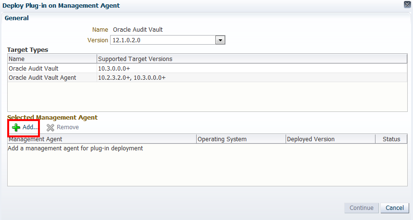This screenshot has height=220, width=413.
Task: Close the Deploy Plug-in dialog
Action: pos(407,4)
